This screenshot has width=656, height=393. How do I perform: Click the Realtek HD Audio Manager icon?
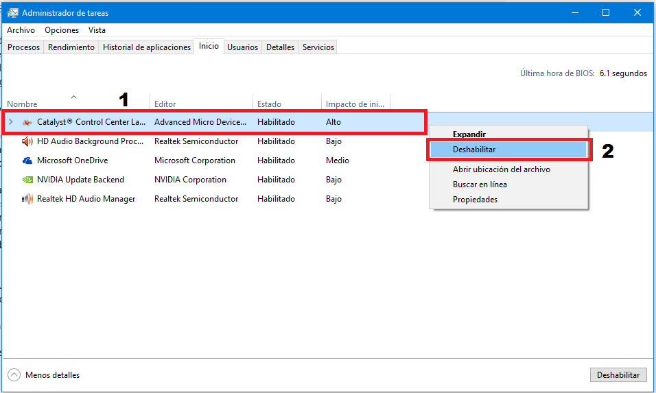pyautogui.click(x=27, y=199)
